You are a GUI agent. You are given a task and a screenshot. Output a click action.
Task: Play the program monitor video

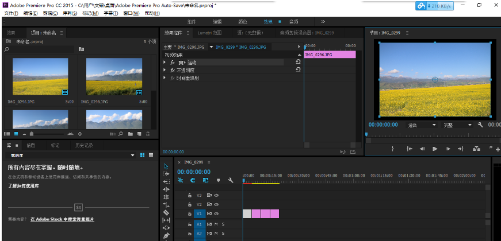(434, 149)
